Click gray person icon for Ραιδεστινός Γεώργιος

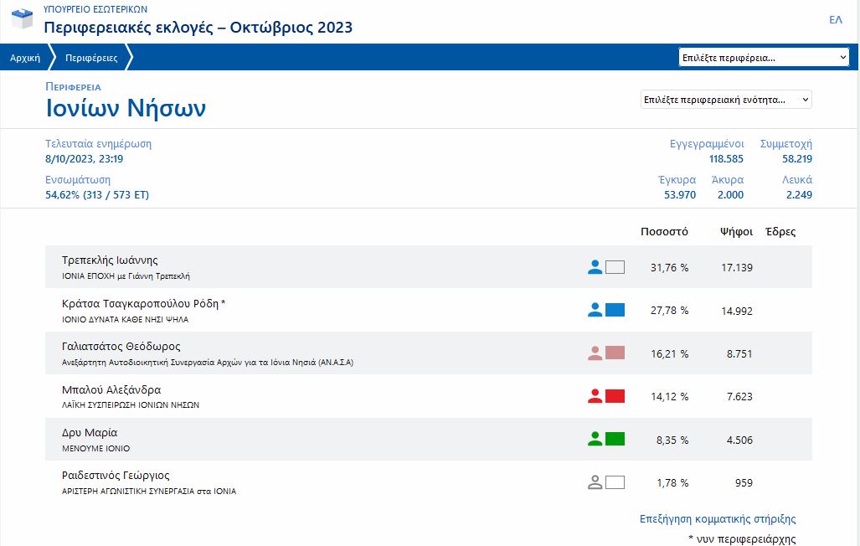pyautogui.click(x=595, y=482)
